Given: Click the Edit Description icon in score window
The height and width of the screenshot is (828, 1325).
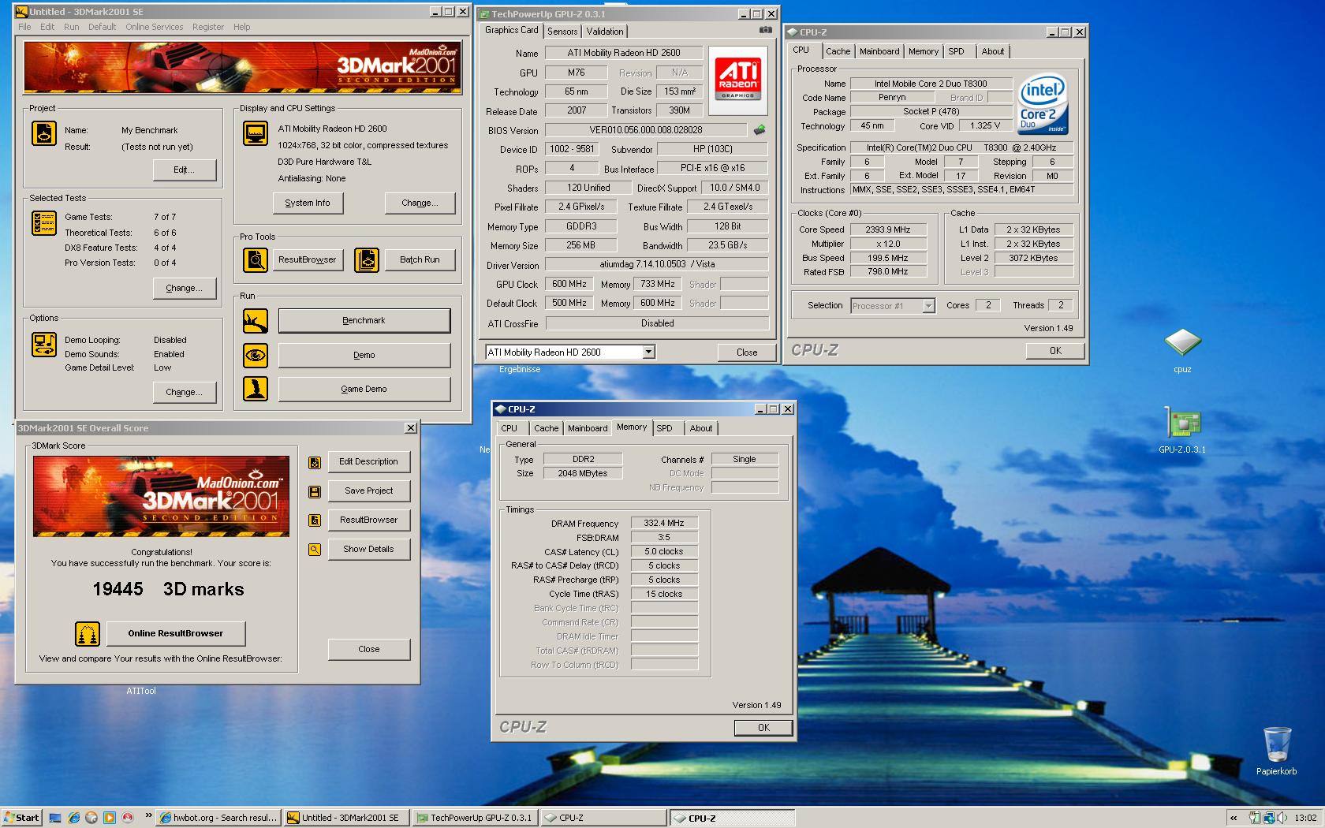Looking at the screenshot, I should pyautogui.click(x=315, y=462).
